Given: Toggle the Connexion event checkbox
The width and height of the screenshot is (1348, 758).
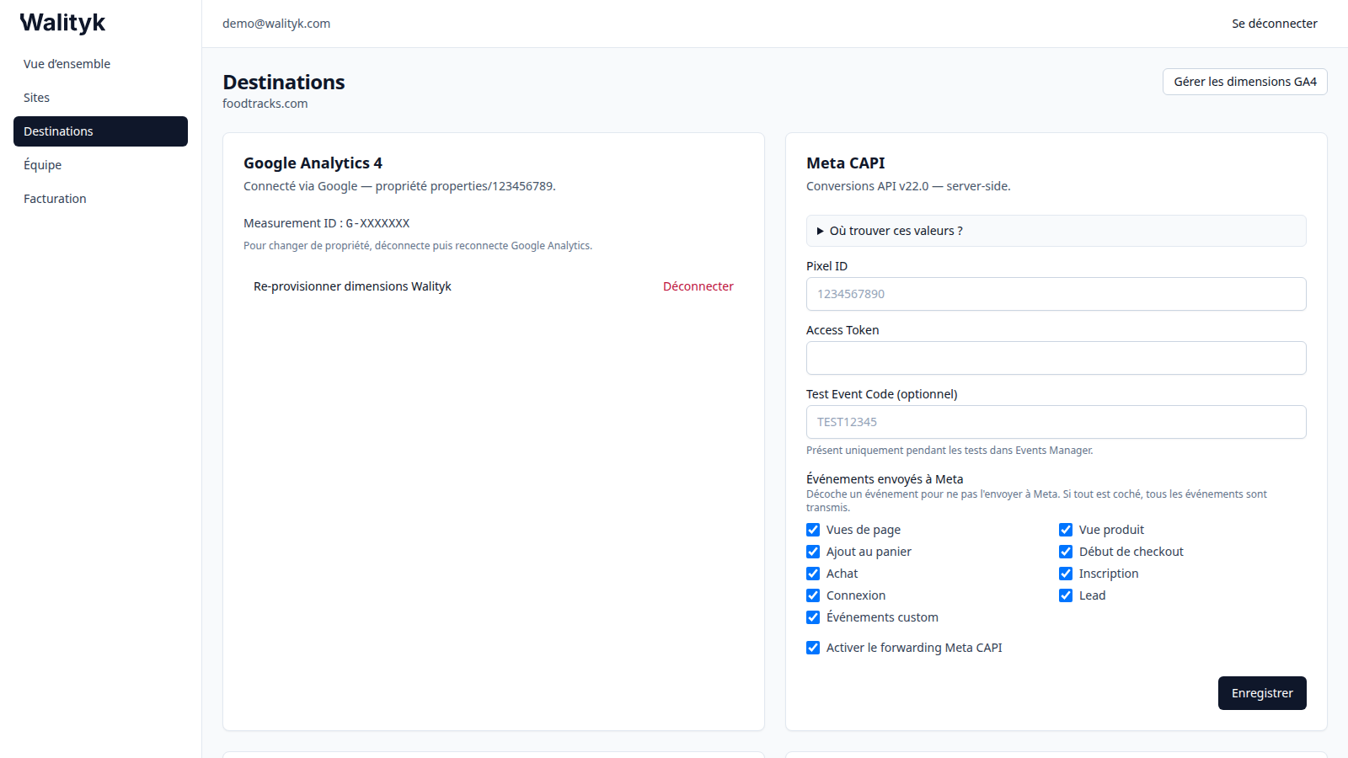Looking at the screenshot, I should 813,595.
